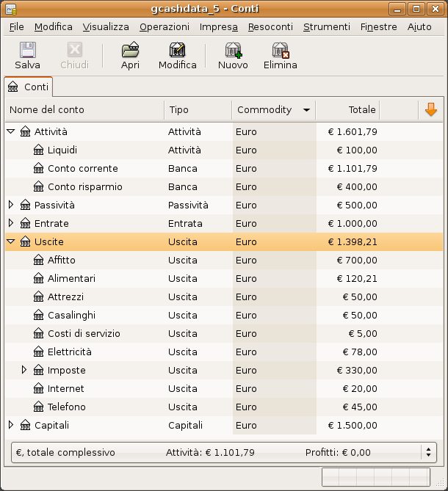448x491 pixels.
Task: Open the Modifica menu
Action: (x=54, y=27)
